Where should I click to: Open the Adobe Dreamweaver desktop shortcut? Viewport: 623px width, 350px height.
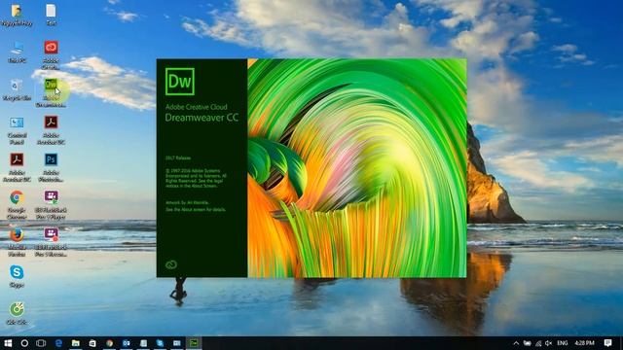pos(51,93)
